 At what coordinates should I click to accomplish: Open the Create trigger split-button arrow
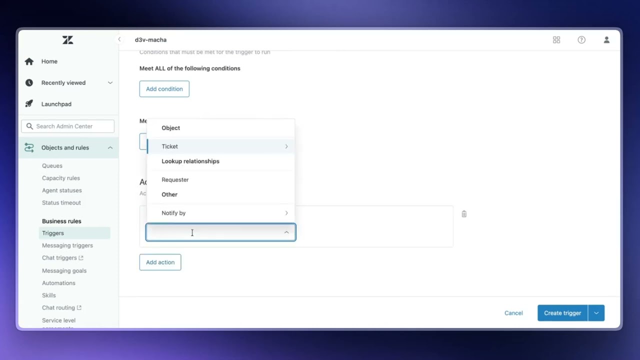596,313
